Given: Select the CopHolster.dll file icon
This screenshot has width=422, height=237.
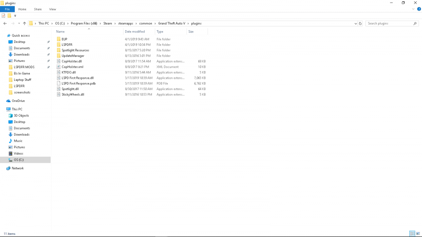Looking at the screenshot, I should (x=59, y=61).
